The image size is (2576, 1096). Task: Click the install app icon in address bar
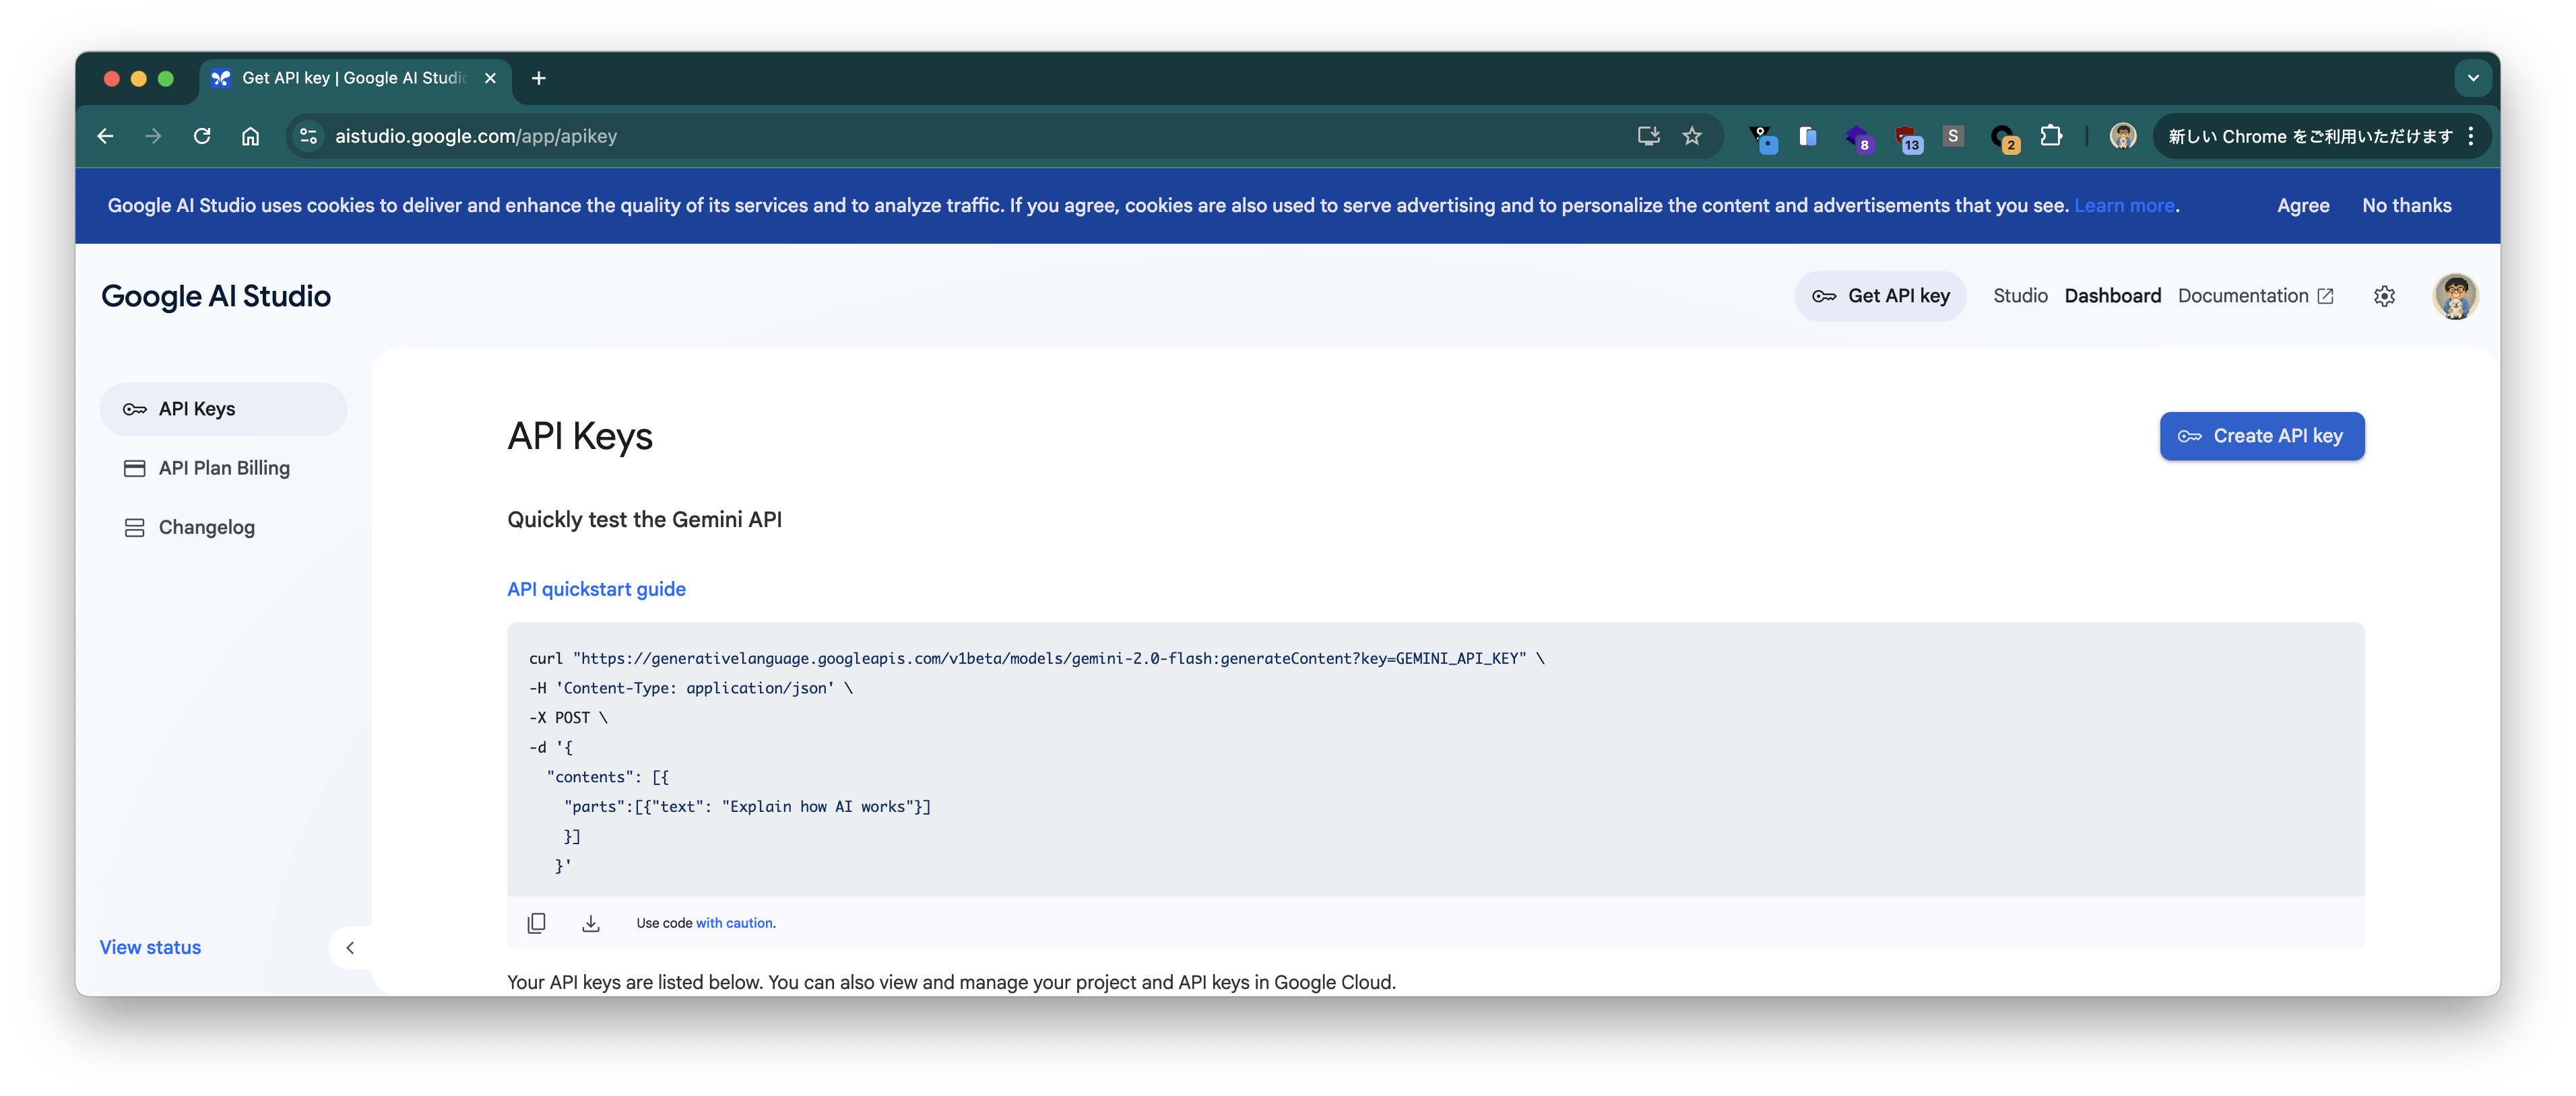pyautogui.click(x=1648, y=136)
